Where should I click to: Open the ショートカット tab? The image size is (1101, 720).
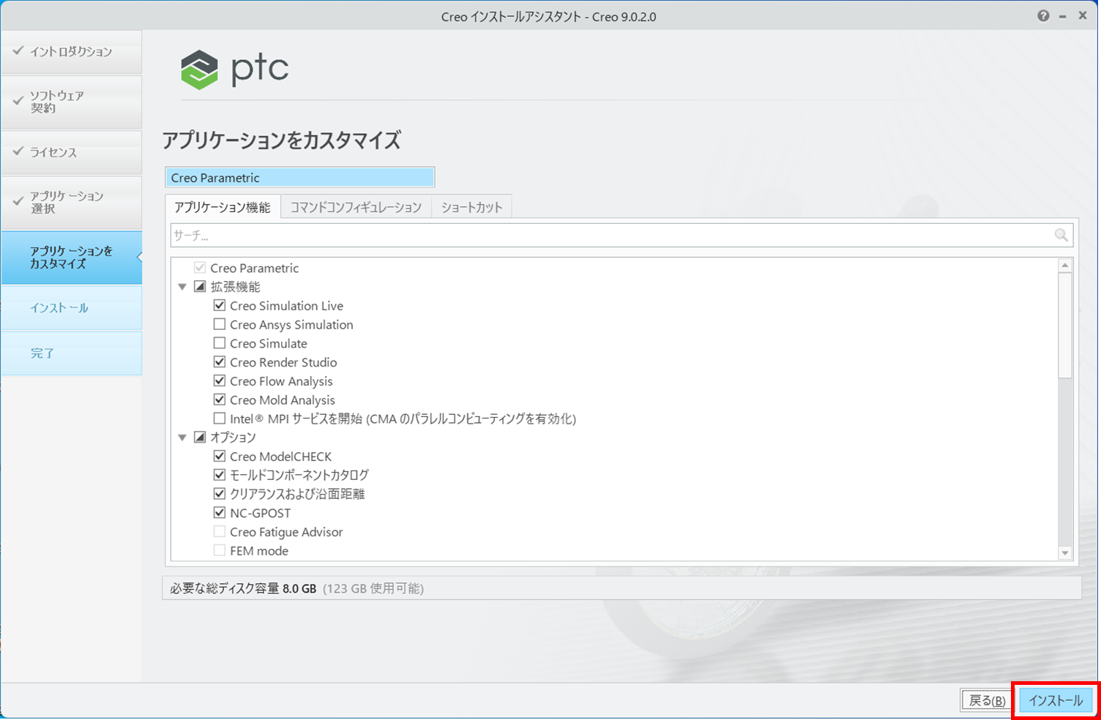pyautogui.click(x=471, y=207)
